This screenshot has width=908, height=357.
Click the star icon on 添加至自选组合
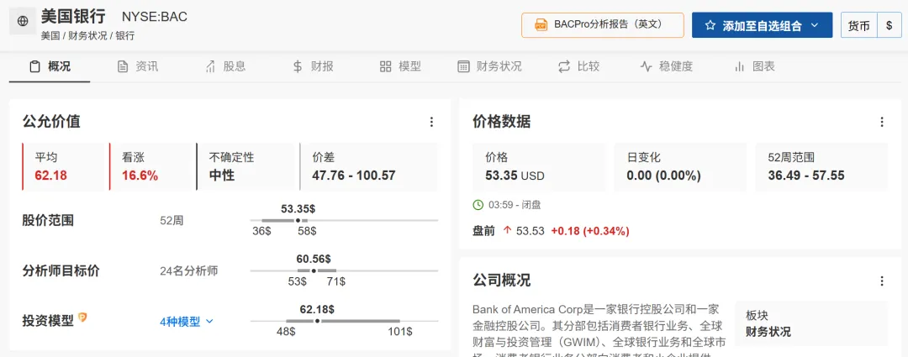pos(710,25)
